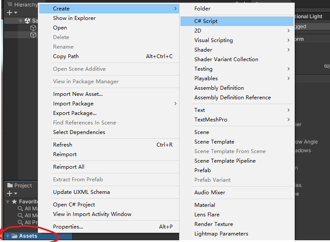330x242 pixels.
Task: Click the Favorites star icon
Action: [x=14, y=202]
